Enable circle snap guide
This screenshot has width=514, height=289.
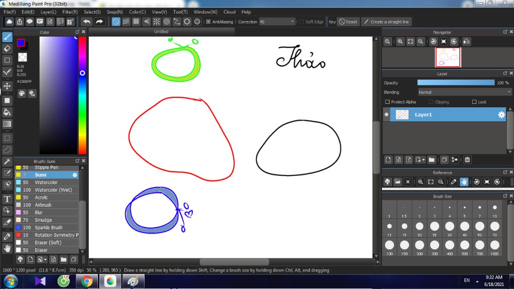point(167,22)
